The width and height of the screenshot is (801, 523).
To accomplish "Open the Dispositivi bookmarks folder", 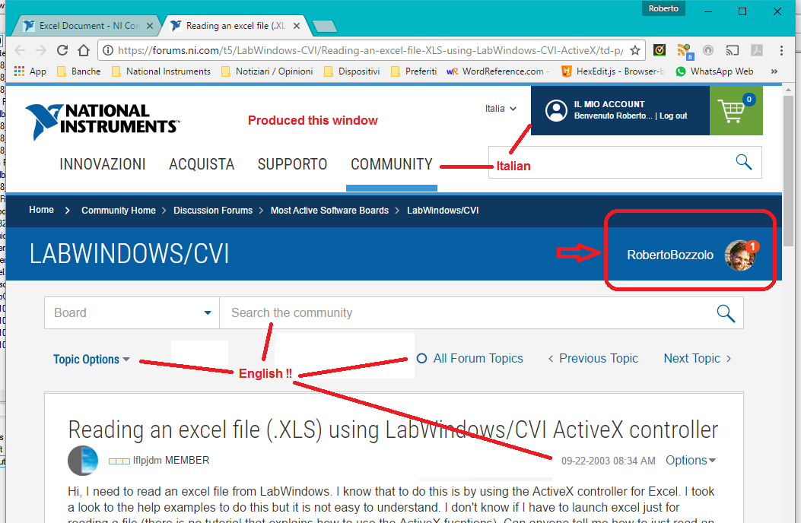I will (352, 71).
